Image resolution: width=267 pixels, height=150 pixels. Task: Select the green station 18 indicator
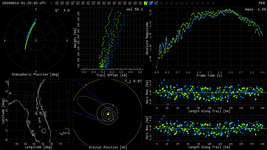click(x=145, y=3)
